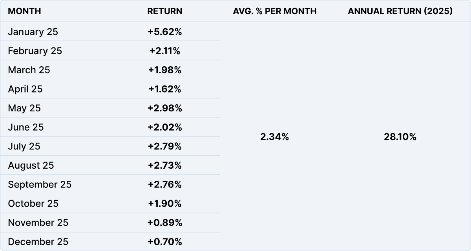Select the +5.62% return value
Screen dimensions: 471x251
[x=165, y=32]
